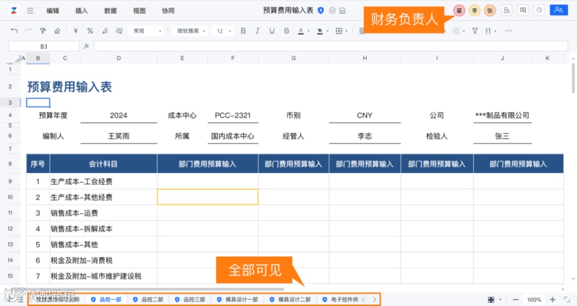Apply currency ¥ format
The height and width of the screenshot is (306, 577).
pos(75,31)
